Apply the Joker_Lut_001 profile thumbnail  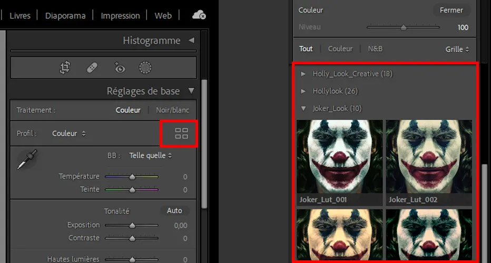(x=339, y=157)
